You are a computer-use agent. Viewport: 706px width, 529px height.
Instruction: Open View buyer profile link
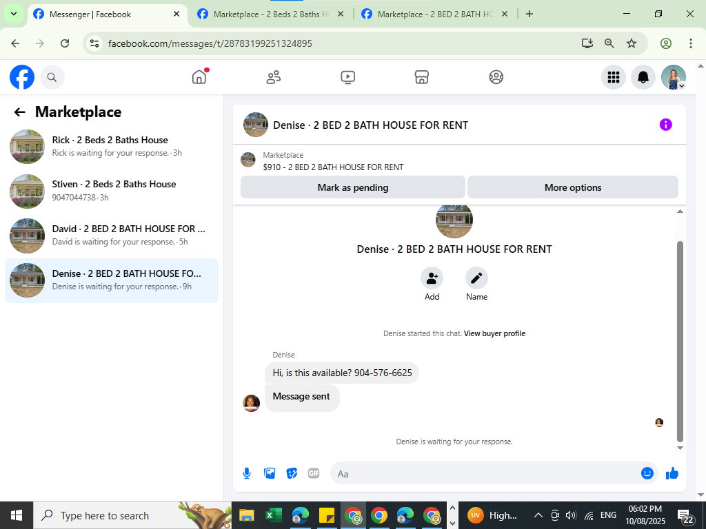click(x=494, y=333)
